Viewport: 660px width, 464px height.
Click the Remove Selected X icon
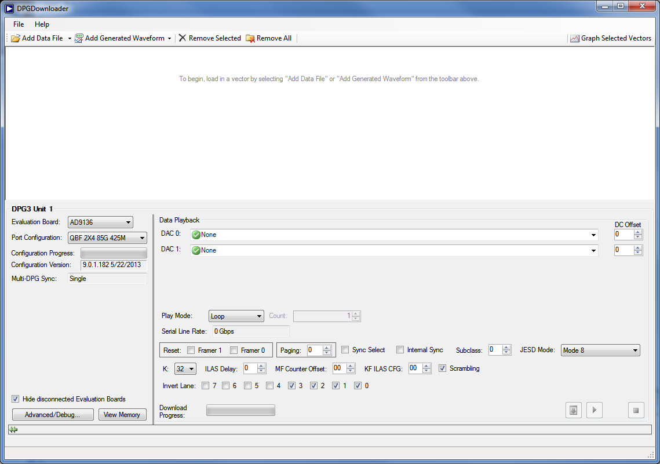click(x=183, y=38)
